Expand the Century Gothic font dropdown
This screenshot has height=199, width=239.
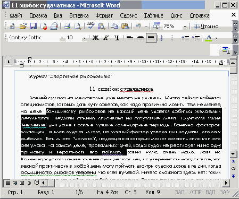point(62,38)
